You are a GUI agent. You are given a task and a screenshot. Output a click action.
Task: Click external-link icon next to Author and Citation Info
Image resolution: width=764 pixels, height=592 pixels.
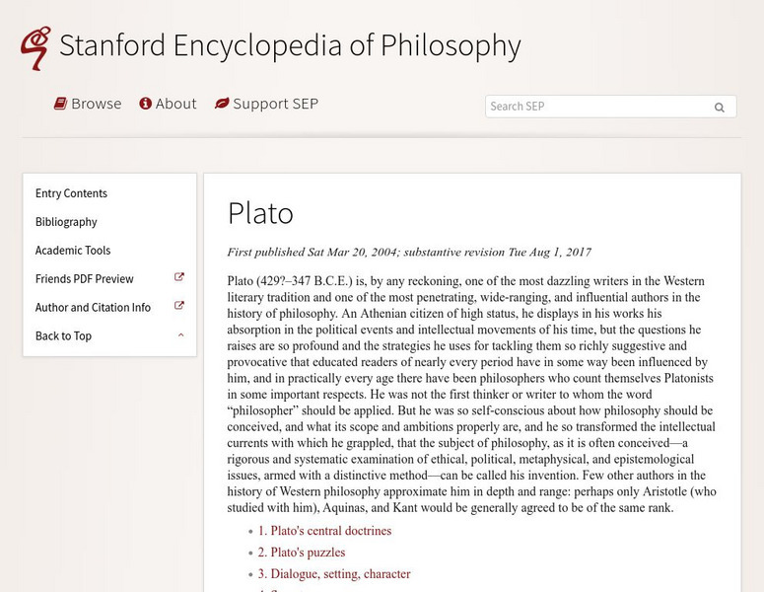(x=179, y=306)
